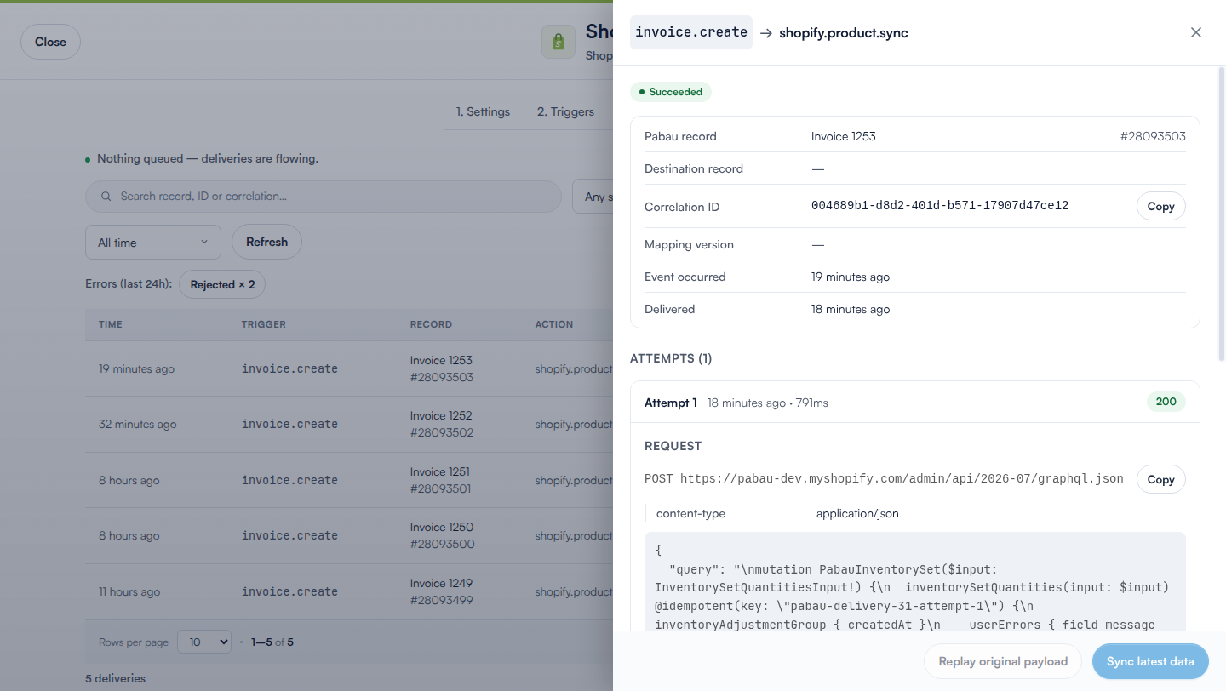Click the panel's vertical scrollbar
The image size is (1226, 691).
[x=1221, y=213]
